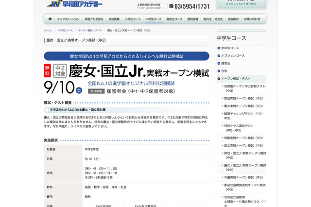Click the 費用 table header cell
This screenshot has width=311, height=207.
point(63,197)
